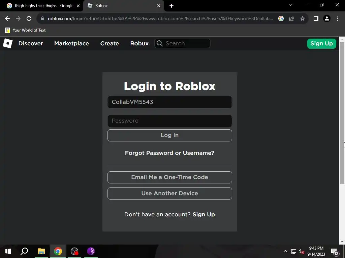Focus the Password field

(170, 121)
